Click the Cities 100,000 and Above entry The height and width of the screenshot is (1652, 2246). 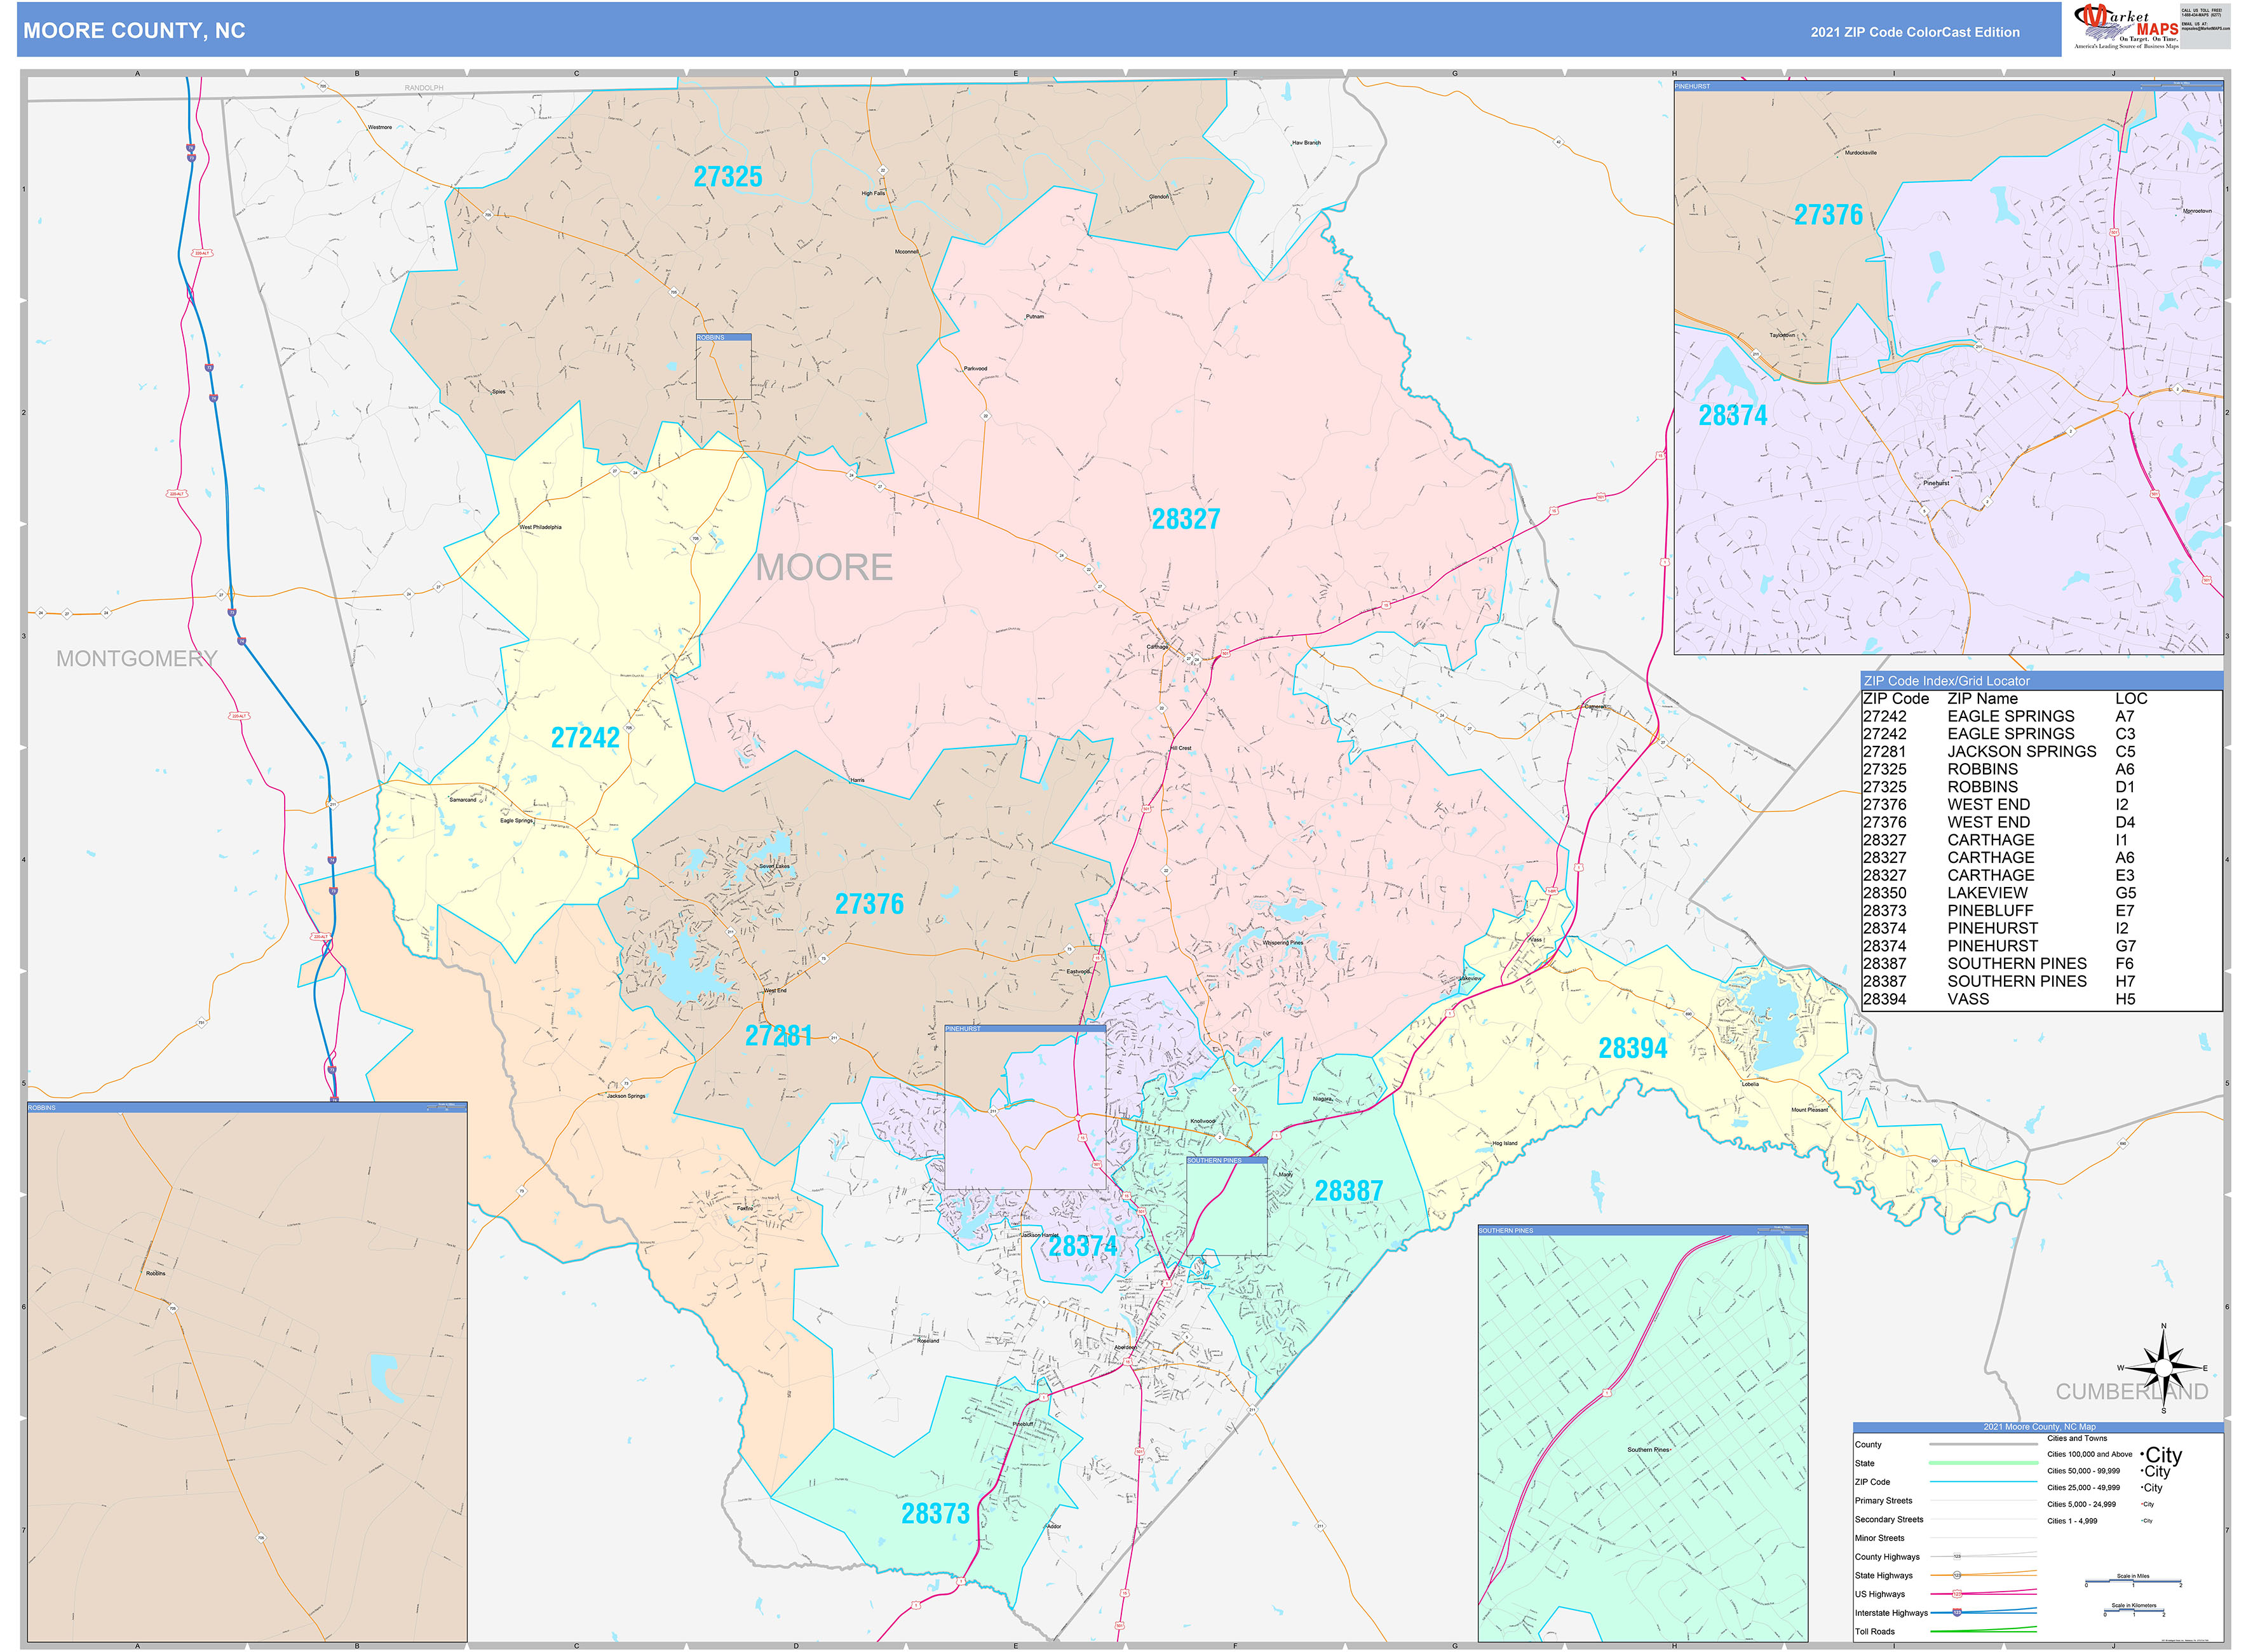click(2090, 1455)
